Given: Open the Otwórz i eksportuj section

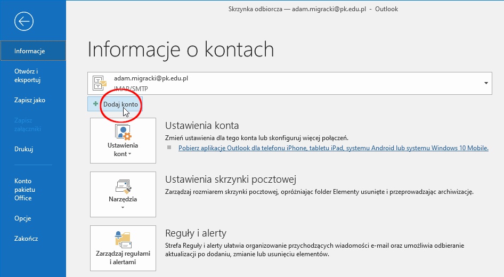Looking at the screenshot, I should pyautogui.click(x=28, y=76).
